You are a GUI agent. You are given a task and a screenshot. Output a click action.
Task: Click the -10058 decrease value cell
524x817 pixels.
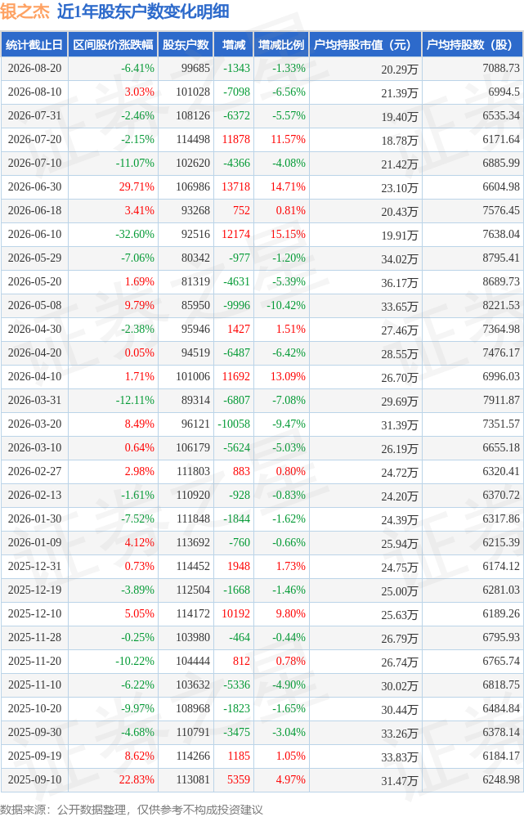pos(234,424)
